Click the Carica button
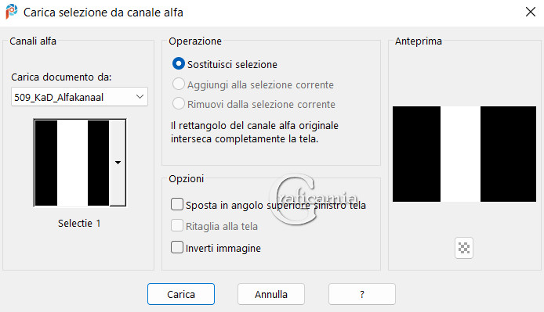This screenshot has width=544, height=312. tap(181, 294)
